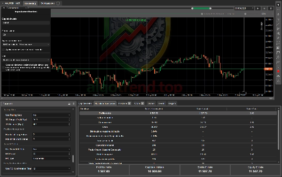This screenshot has height=177, width=282.
Task: Click the Commissioni input field
Action: [x=26, y=35]
